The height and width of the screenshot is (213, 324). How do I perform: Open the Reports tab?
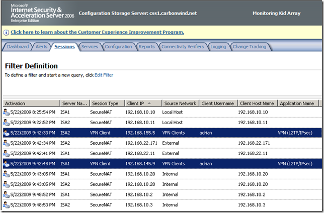(x=146, y=47)
